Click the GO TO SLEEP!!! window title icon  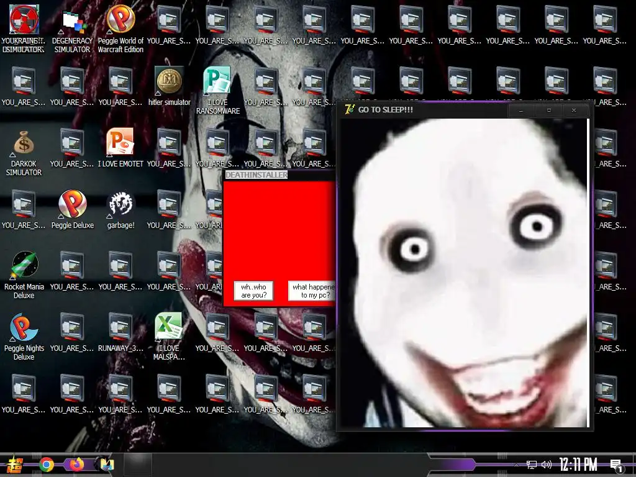coord(349,109)
